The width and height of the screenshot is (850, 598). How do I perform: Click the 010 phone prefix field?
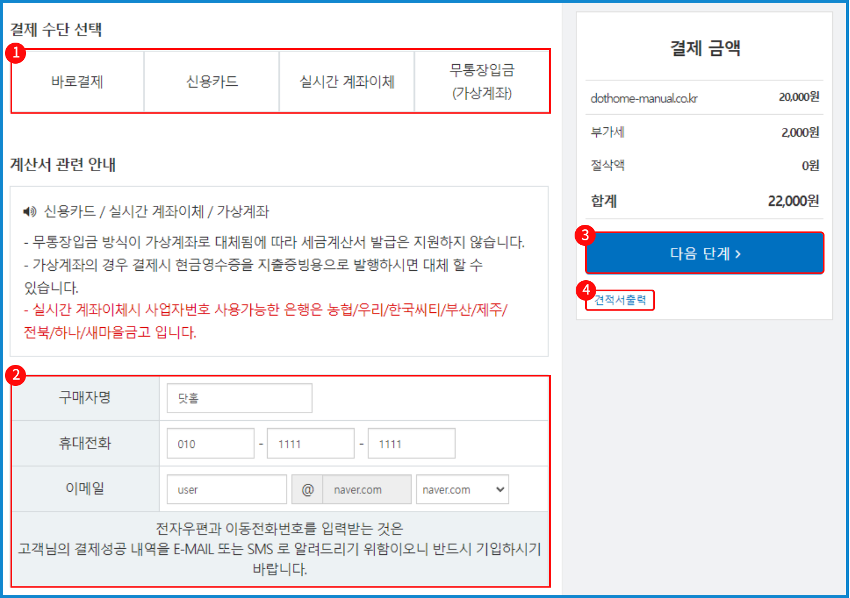coord(211,444)
